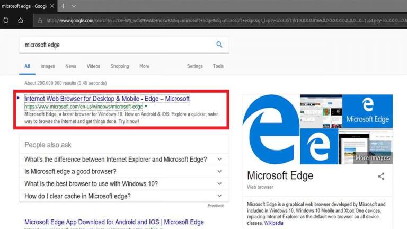Click the 'Web browser' subtitle
This screenshot has height=229, width=407.
[x=260, y=187]
